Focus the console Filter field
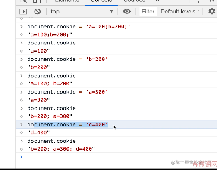This screenshot has width=217, height=170. pos(148,12)
